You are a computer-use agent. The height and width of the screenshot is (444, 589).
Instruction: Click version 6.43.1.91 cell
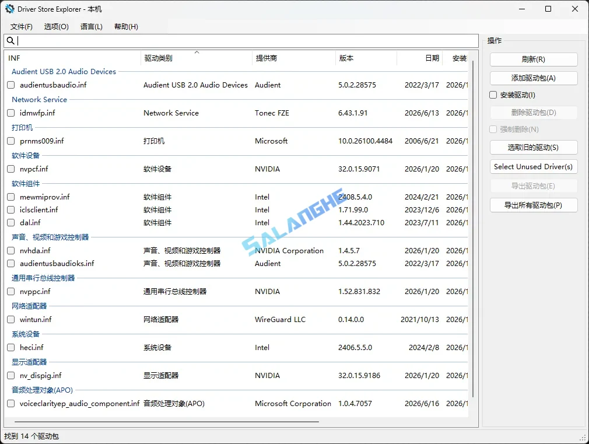pos(353,113)
